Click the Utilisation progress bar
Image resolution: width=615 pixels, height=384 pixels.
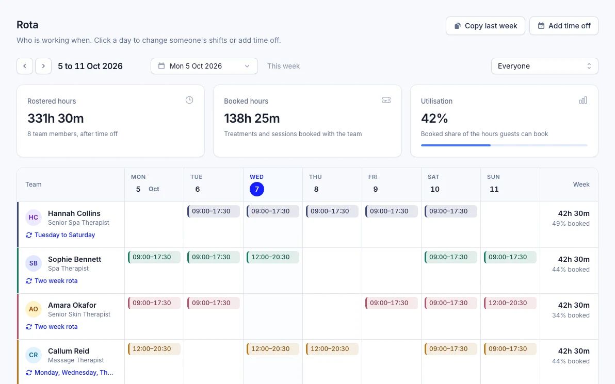(504, 145)
